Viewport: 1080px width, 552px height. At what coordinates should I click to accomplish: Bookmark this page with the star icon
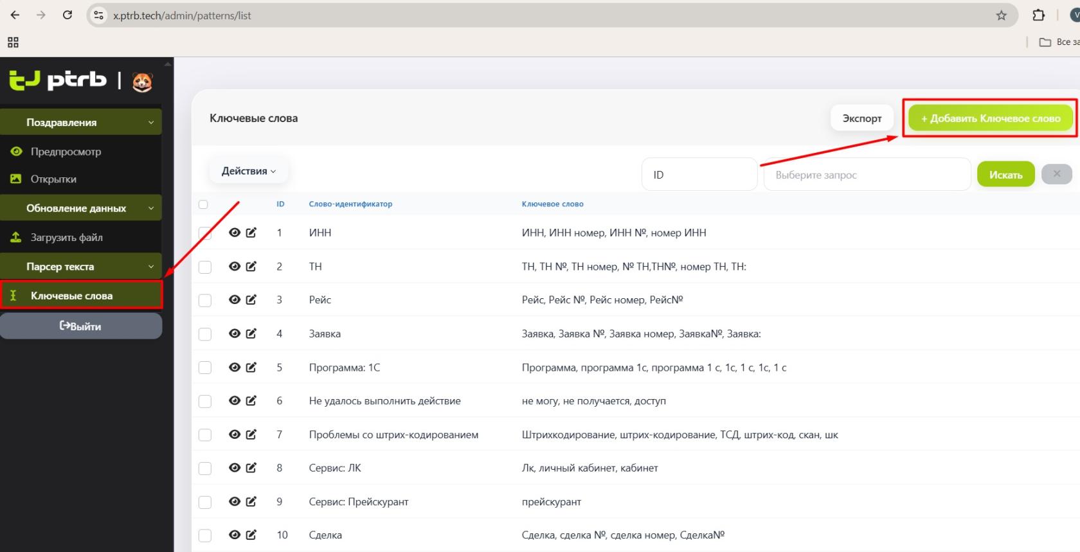point(1001,15)
